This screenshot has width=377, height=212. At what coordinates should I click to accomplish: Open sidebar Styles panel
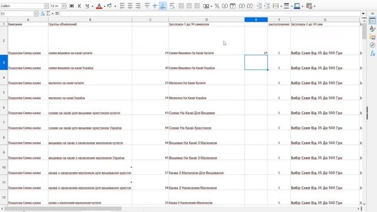tap(372, 29)
